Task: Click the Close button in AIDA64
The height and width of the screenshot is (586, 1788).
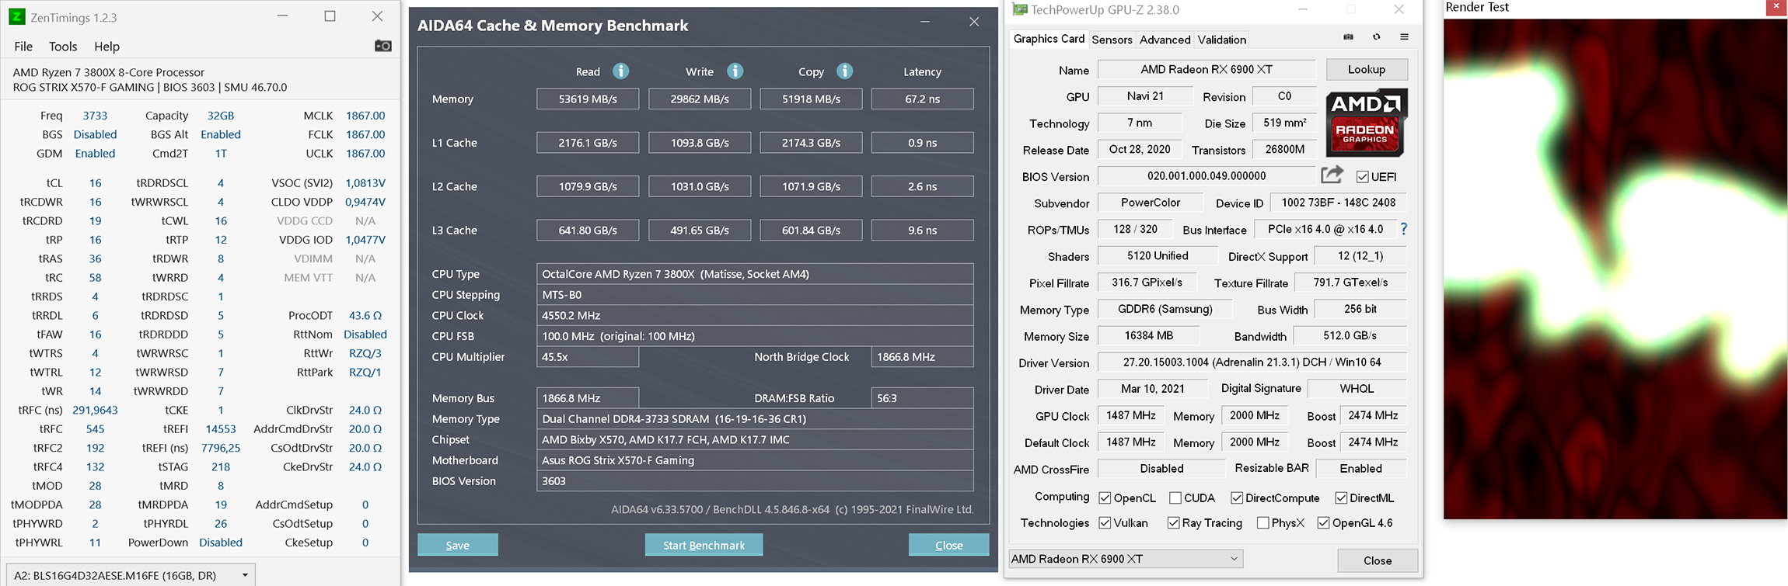Action: click(x=948, y=545)
